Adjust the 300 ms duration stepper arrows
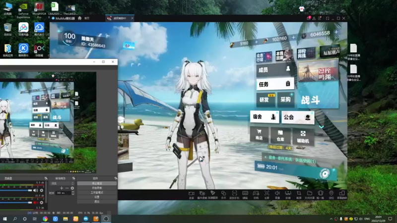The width and height of the screenshot is (397, 223). point(73,193)
